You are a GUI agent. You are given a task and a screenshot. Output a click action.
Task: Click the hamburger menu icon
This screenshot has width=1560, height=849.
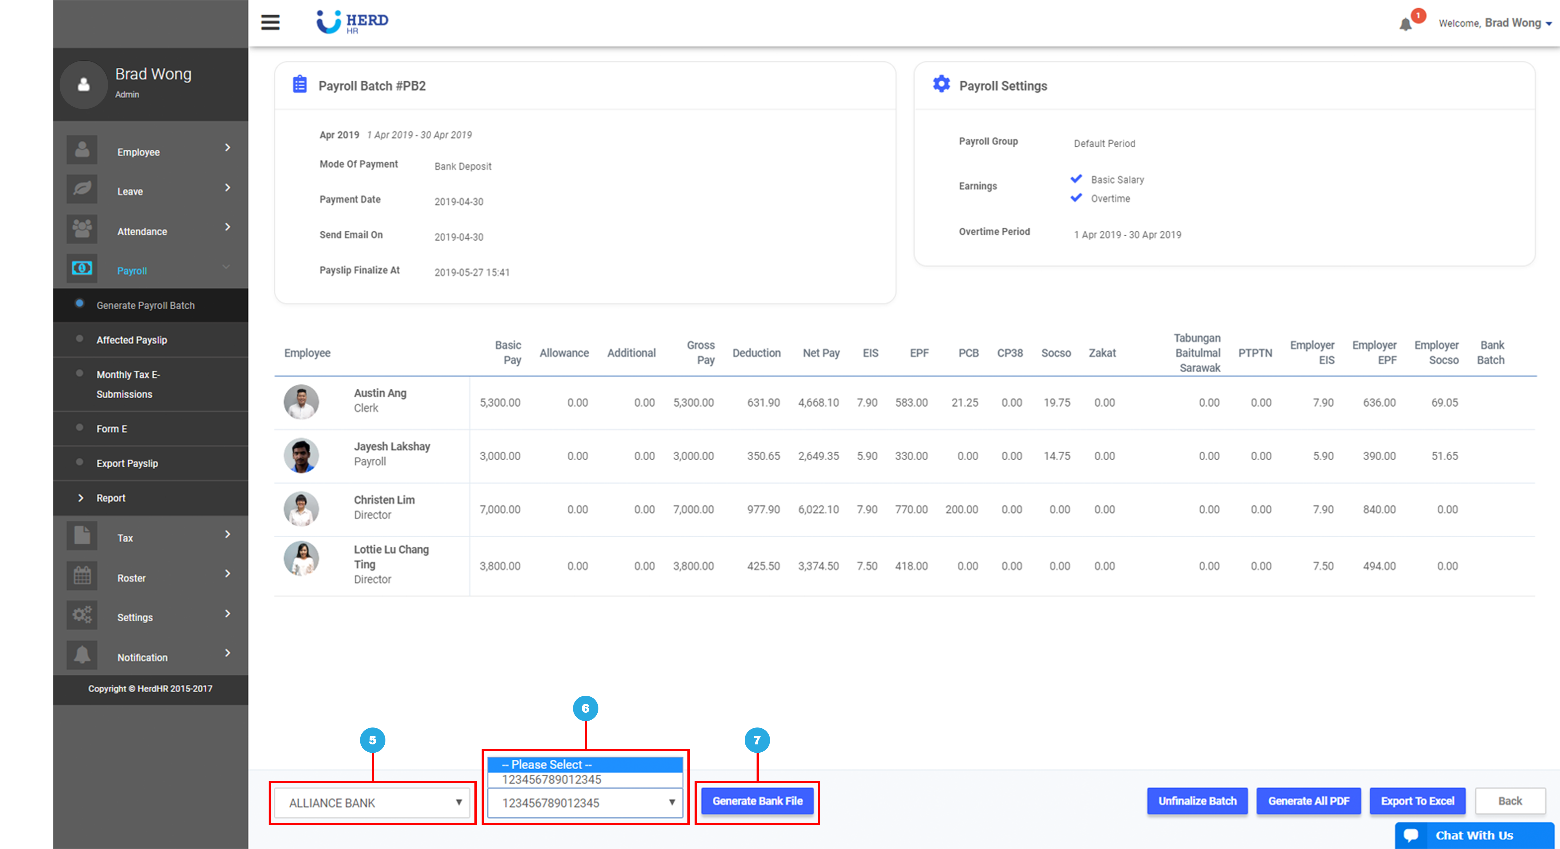(270, 23)
